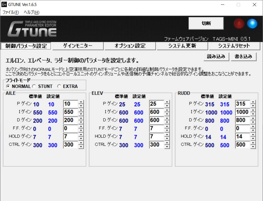Increase ELEV P gain with up arrow
This screenshot has width=263, height=201.
pyautogui.click(x=167, y=102)
